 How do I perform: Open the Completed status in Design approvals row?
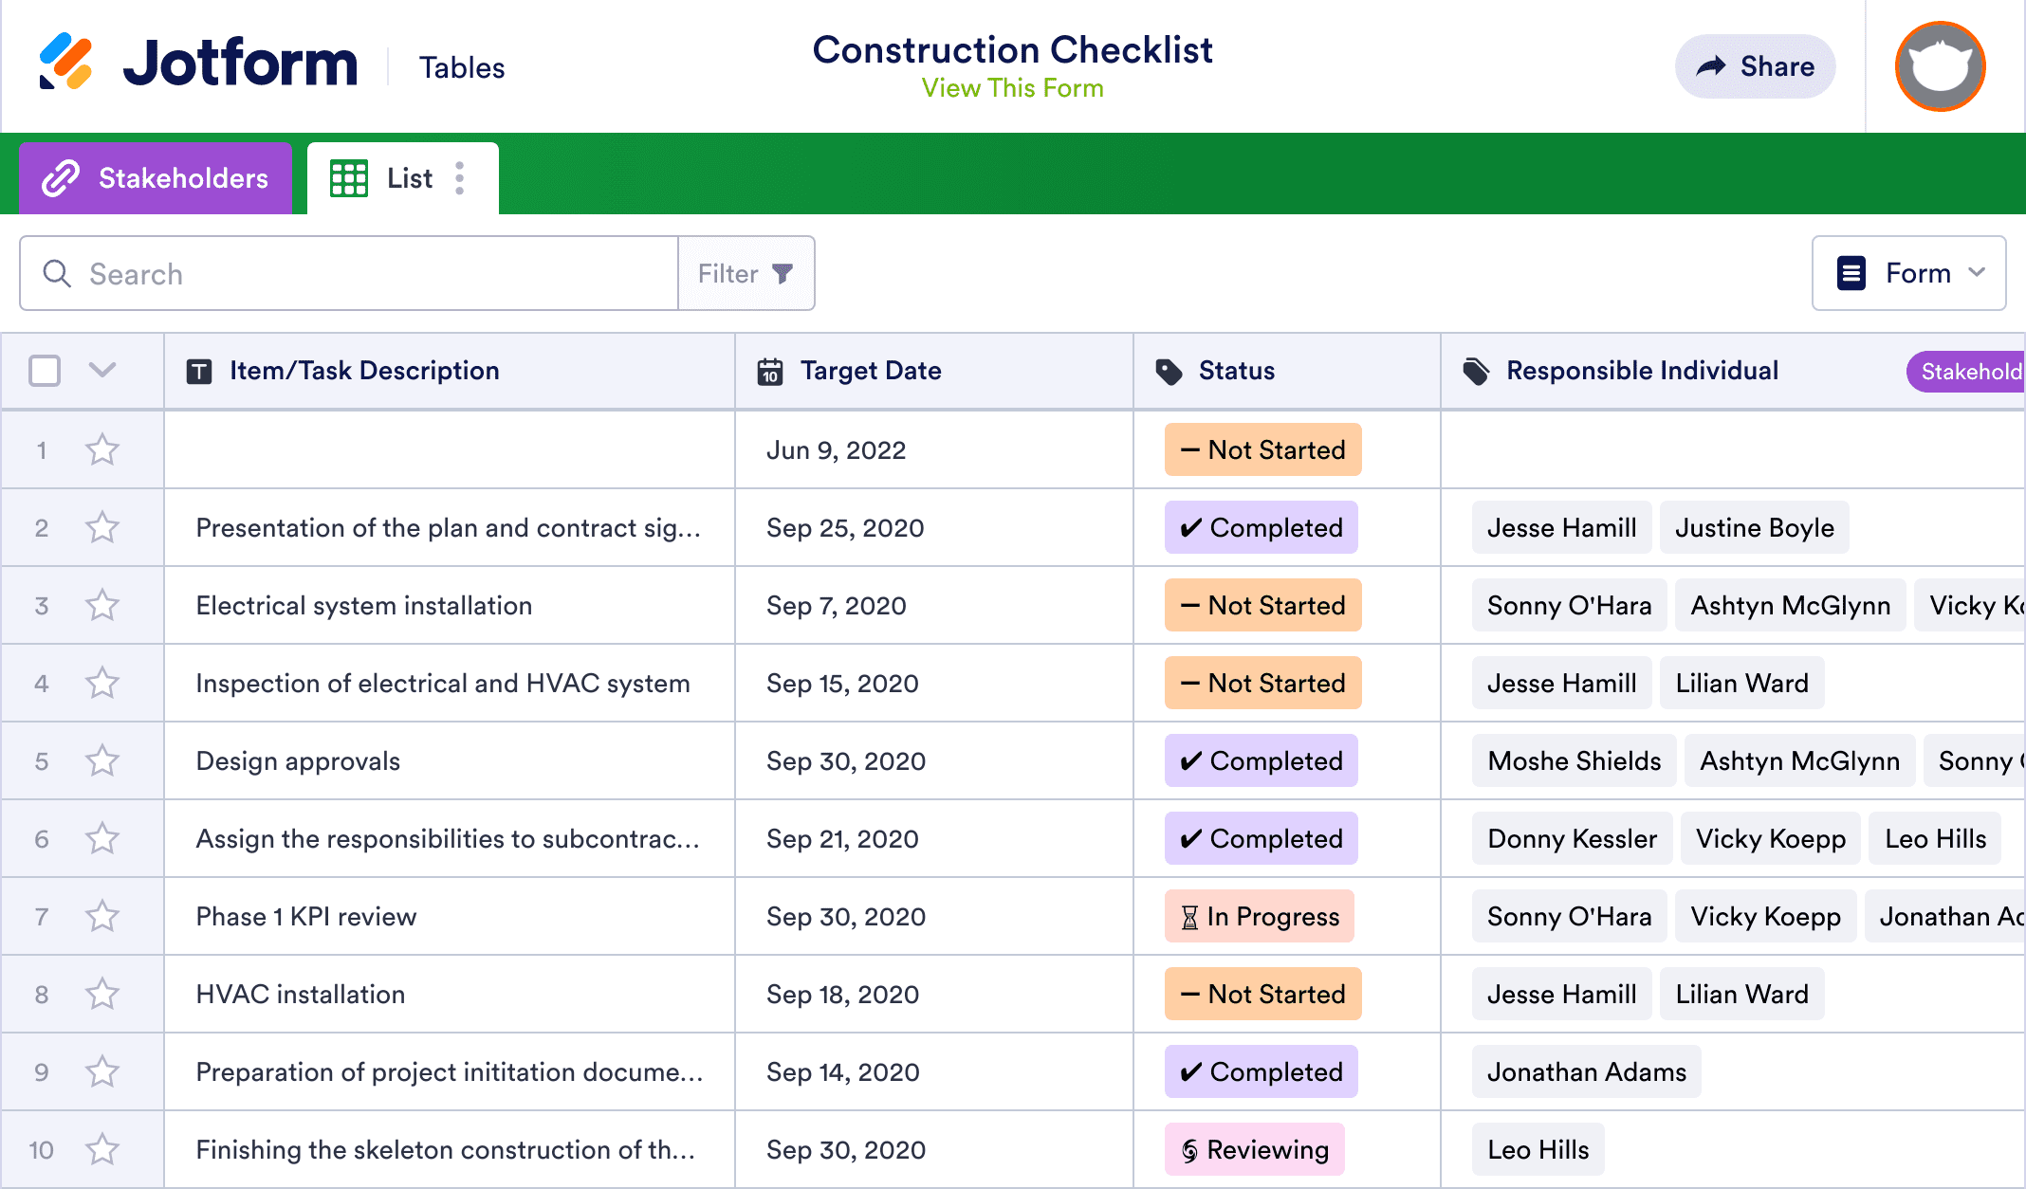point(1261,760)
